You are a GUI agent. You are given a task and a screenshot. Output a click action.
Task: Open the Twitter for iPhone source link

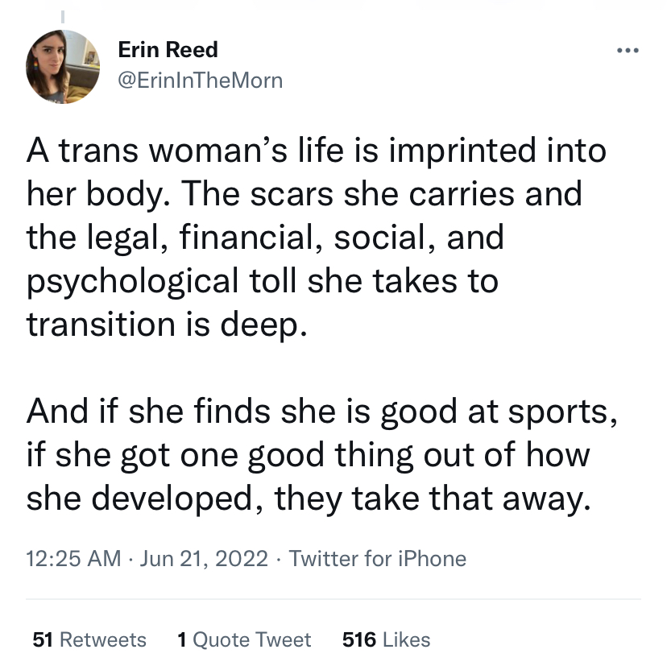(x=377, y=558)
